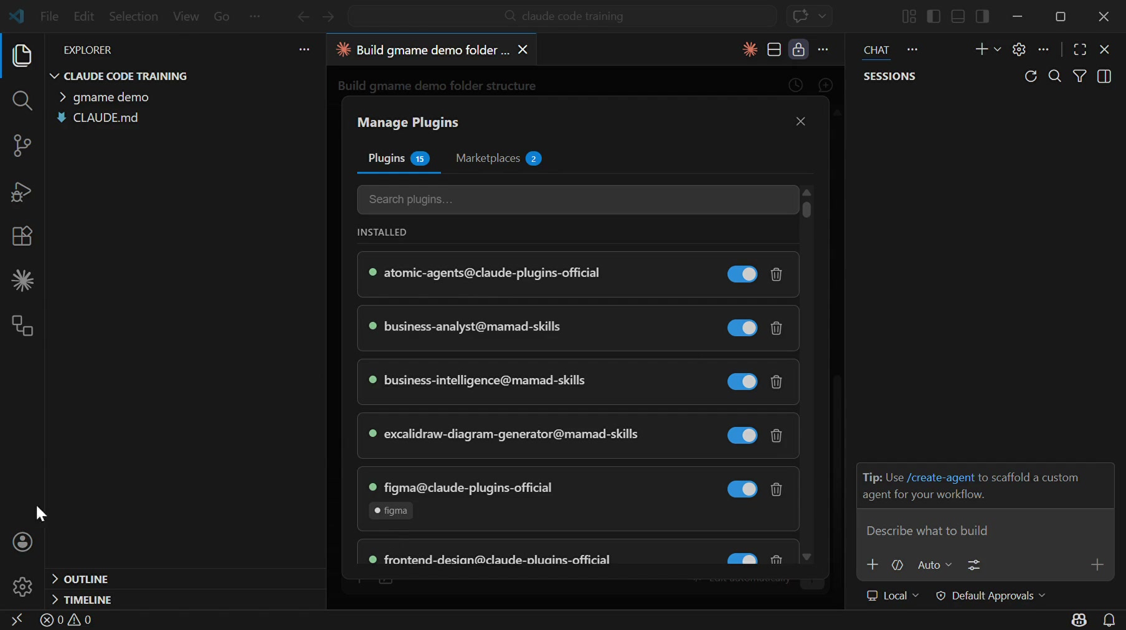
Task: Split the editor layout
Action: click(774, 50)
